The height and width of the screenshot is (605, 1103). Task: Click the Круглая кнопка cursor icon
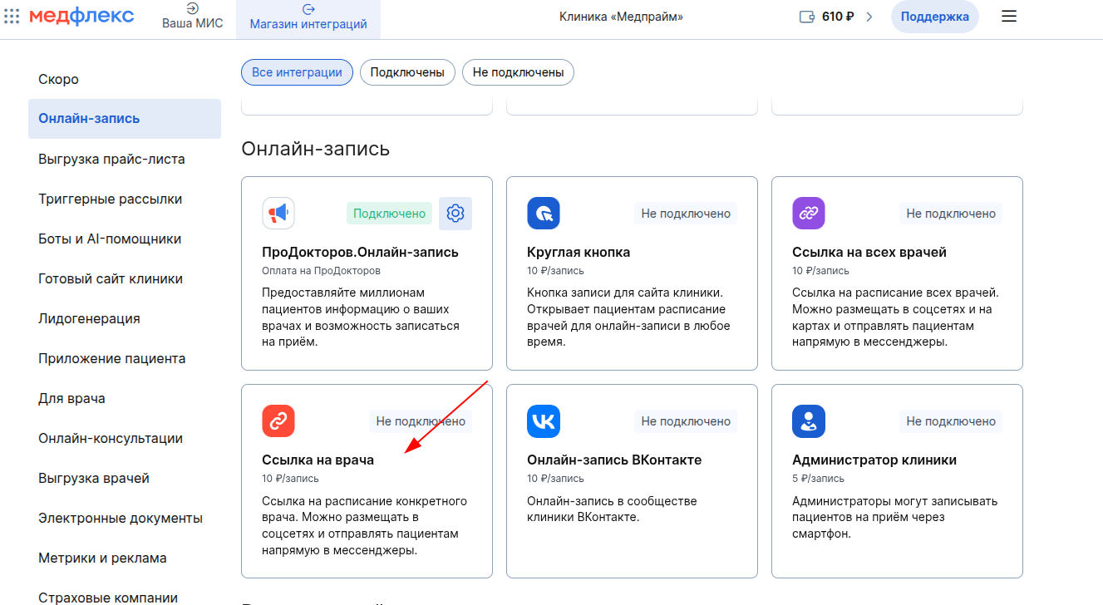pyautogui.click(x=544, y=214)
